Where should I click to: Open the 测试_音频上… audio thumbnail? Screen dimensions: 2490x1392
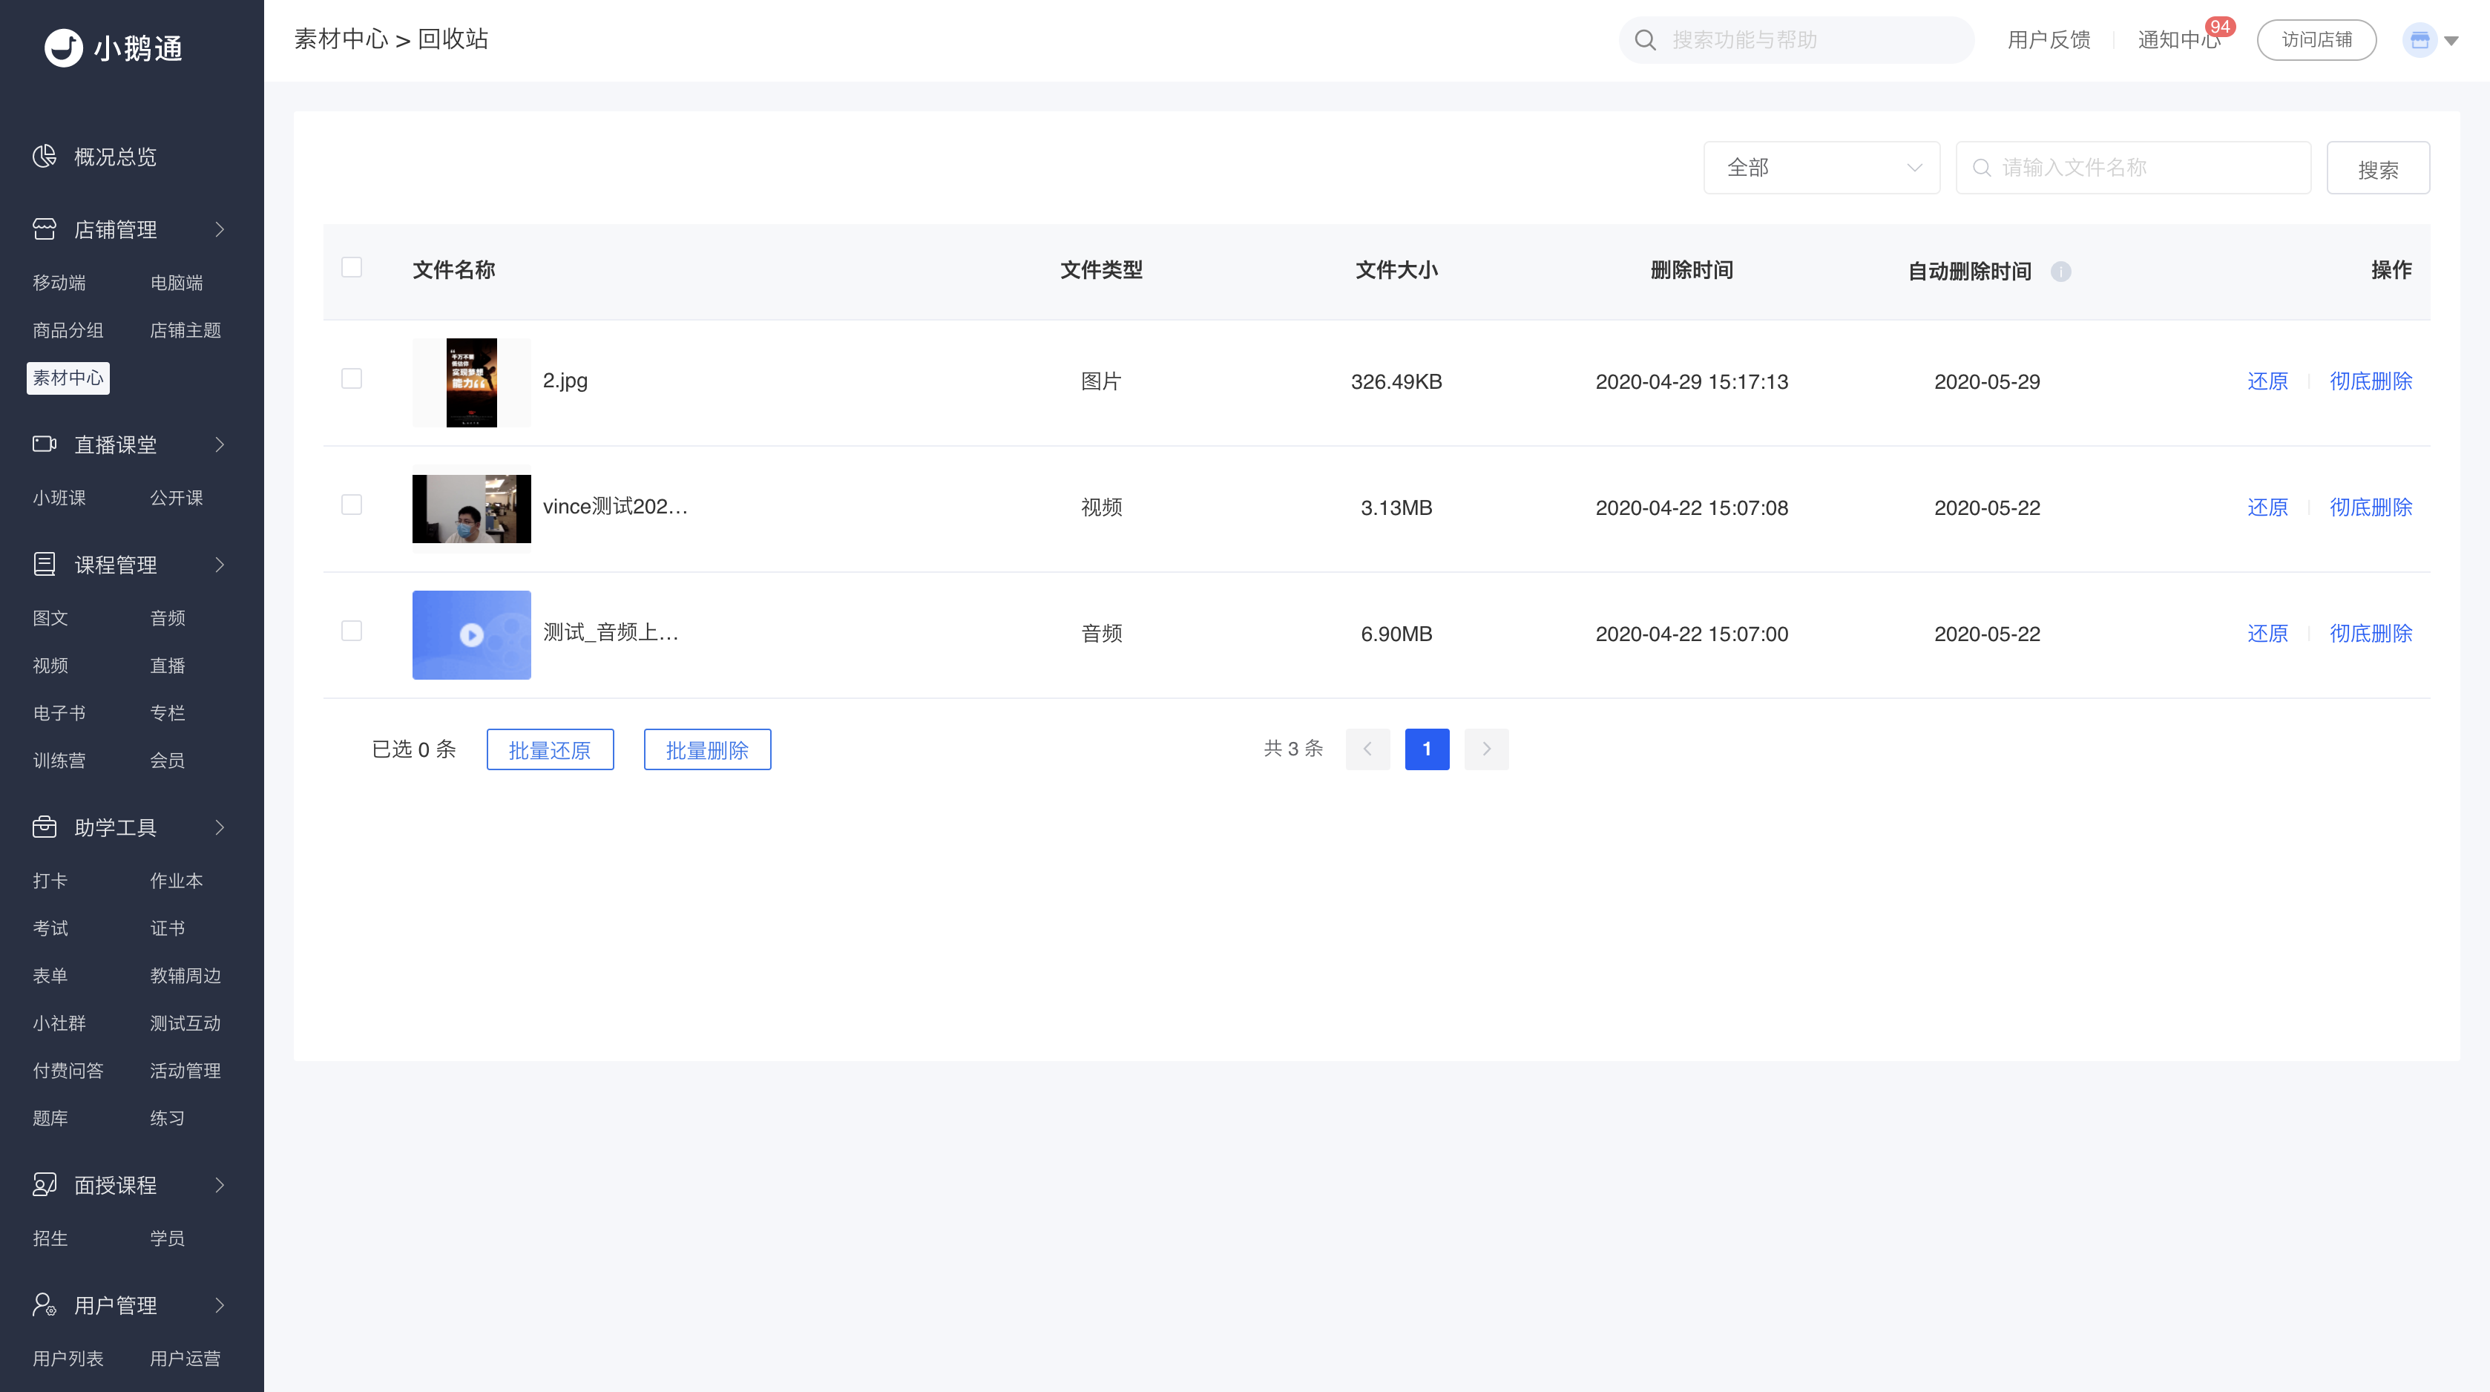[x=472, y=635]
